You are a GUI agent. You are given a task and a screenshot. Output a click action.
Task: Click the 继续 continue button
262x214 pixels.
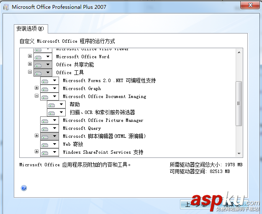pyautogui.click(x=233, y=204)
